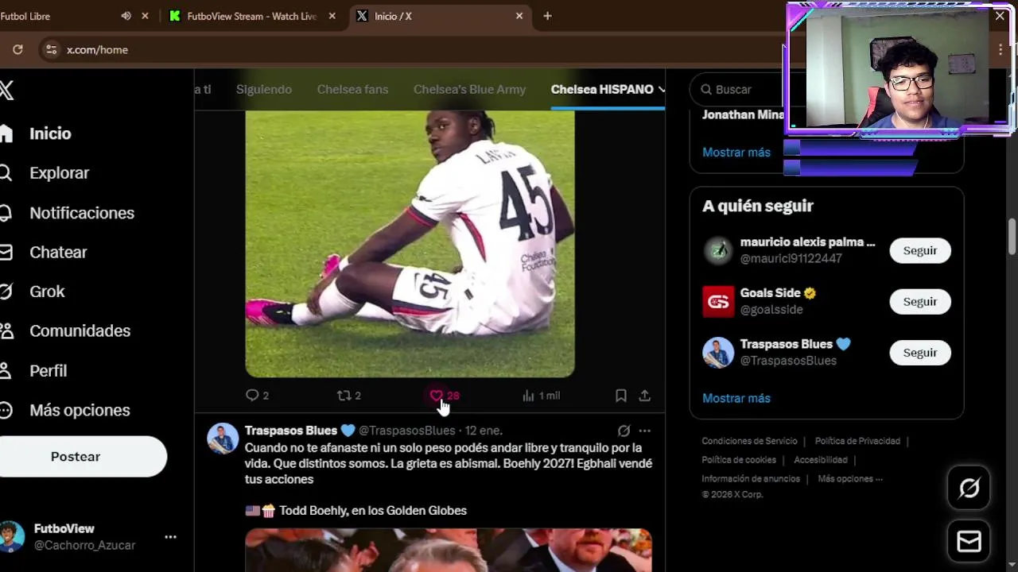Open a new browser tab
1018x572 pixels.
coord(547,16)
